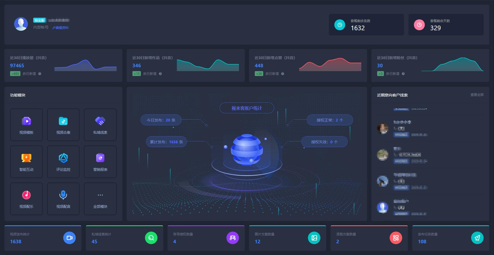Click the 发布任务数量 paper plane icon
Image resolution: width=494 pixels, height=255 pixels.
[477, 238]
